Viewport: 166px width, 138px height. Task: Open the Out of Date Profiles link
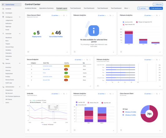[x=56, y=37]
